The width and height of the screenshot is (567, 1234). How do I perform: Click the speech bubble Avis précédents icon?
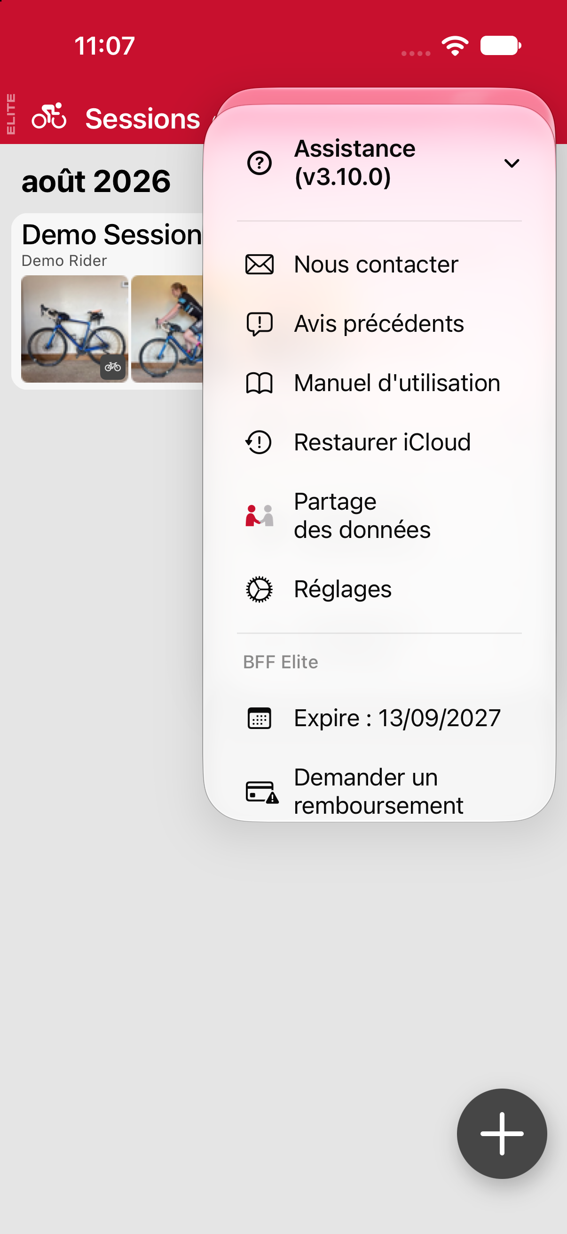pyautogui.click(x=260, y=324)
